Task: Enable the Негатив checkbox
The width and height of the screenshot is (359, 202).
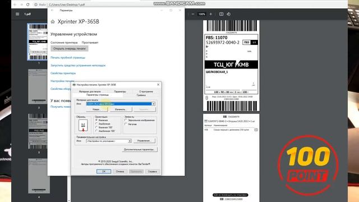Action: [126, 124]
